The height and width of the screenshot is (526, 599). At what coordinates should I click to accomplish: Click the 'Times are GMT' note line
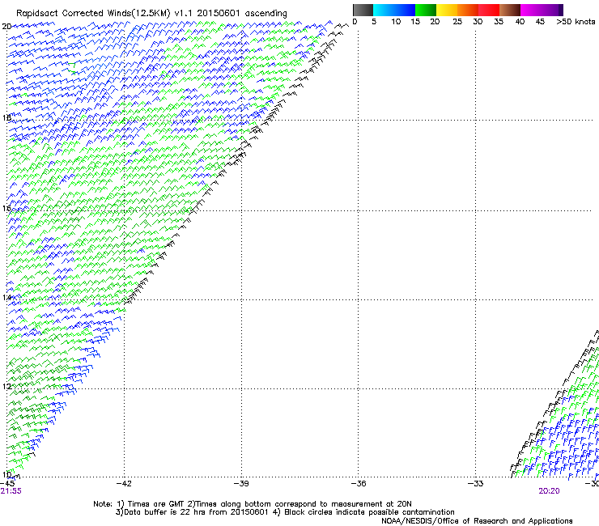pyautogui.click(x=252, y=504)
